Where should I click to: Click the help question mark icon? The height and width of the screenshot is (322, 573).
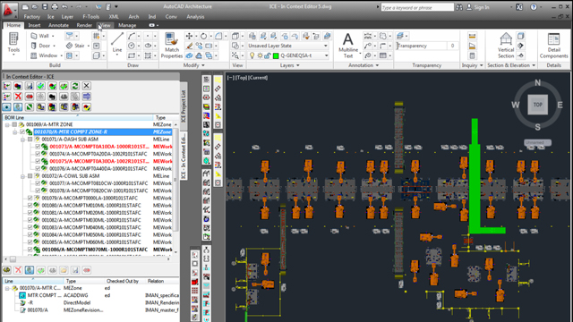tap(534, 7)
